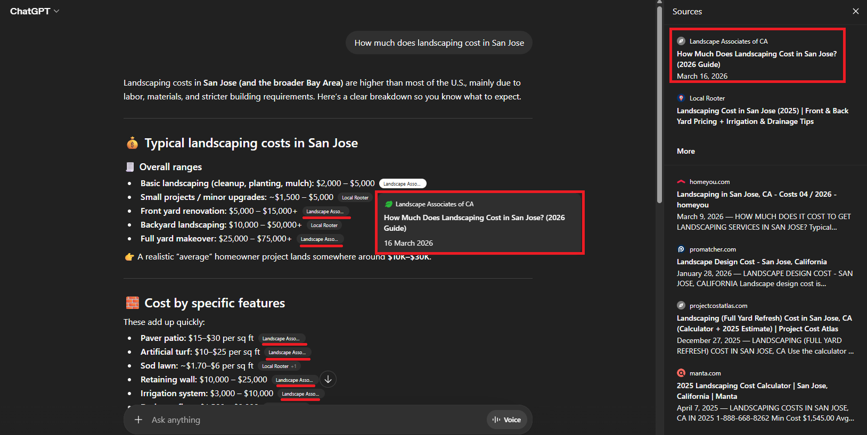The width and height of the screenshot is (867, 435).
Task: Click the 'Typical landscaping costs in San Jose' heading
Action: pyautogui.click(x=251, y=143)
